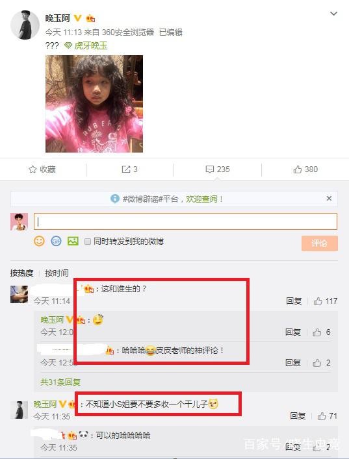Screen dimensions: 349x459
Task: Switch to 按时间 sorting tab
Action: 57,273
